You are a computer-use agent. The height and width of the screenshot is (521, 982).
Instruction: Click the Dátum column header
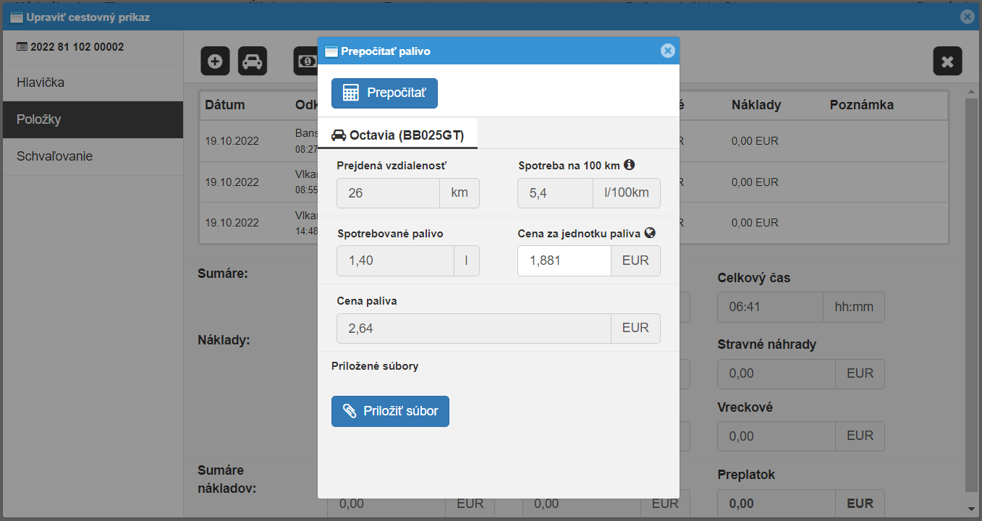(x=225, y=105)
